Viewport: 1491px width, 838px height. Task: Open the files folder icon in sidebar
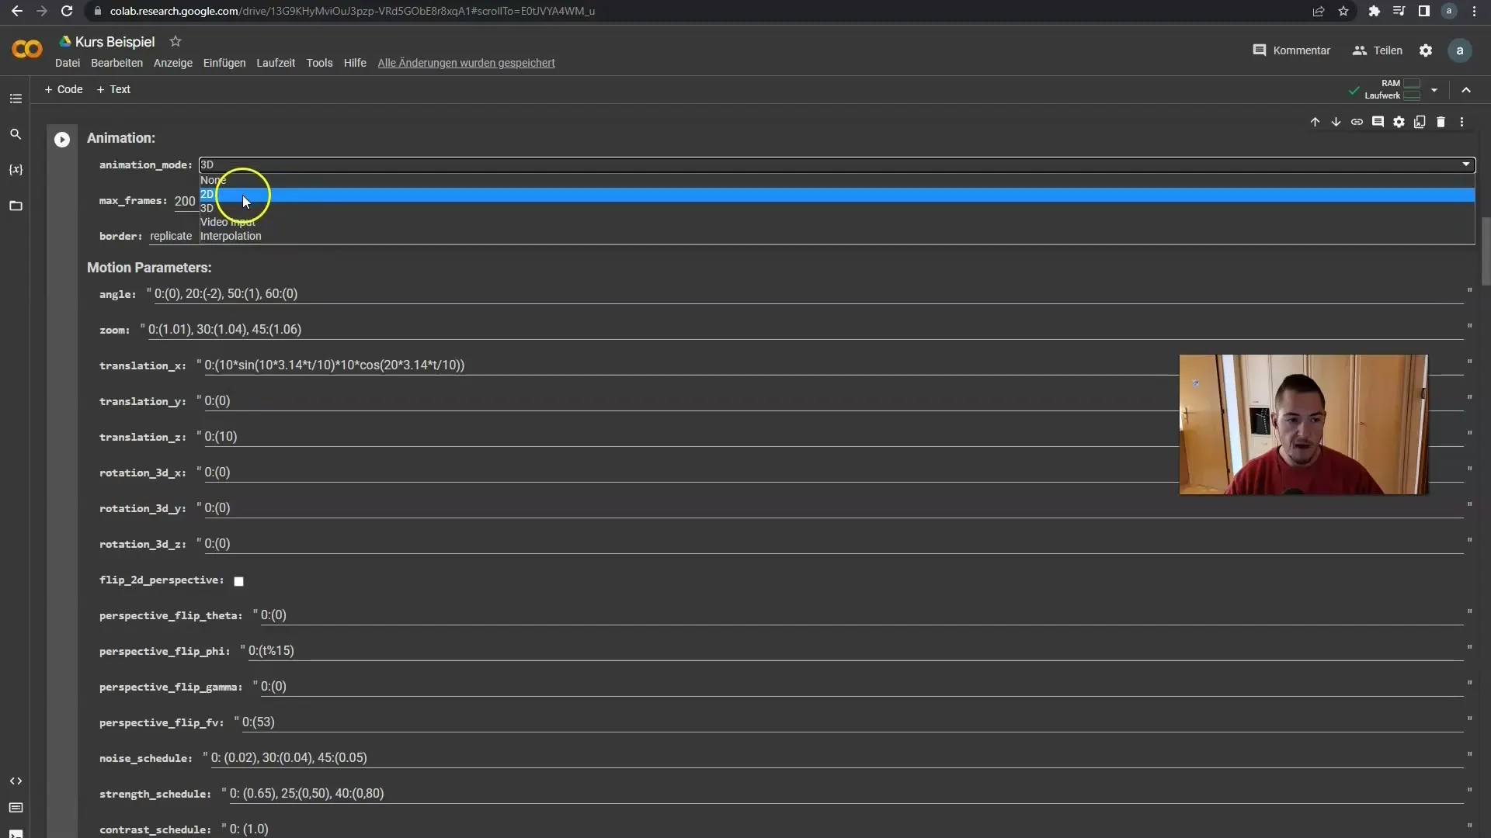16,206
